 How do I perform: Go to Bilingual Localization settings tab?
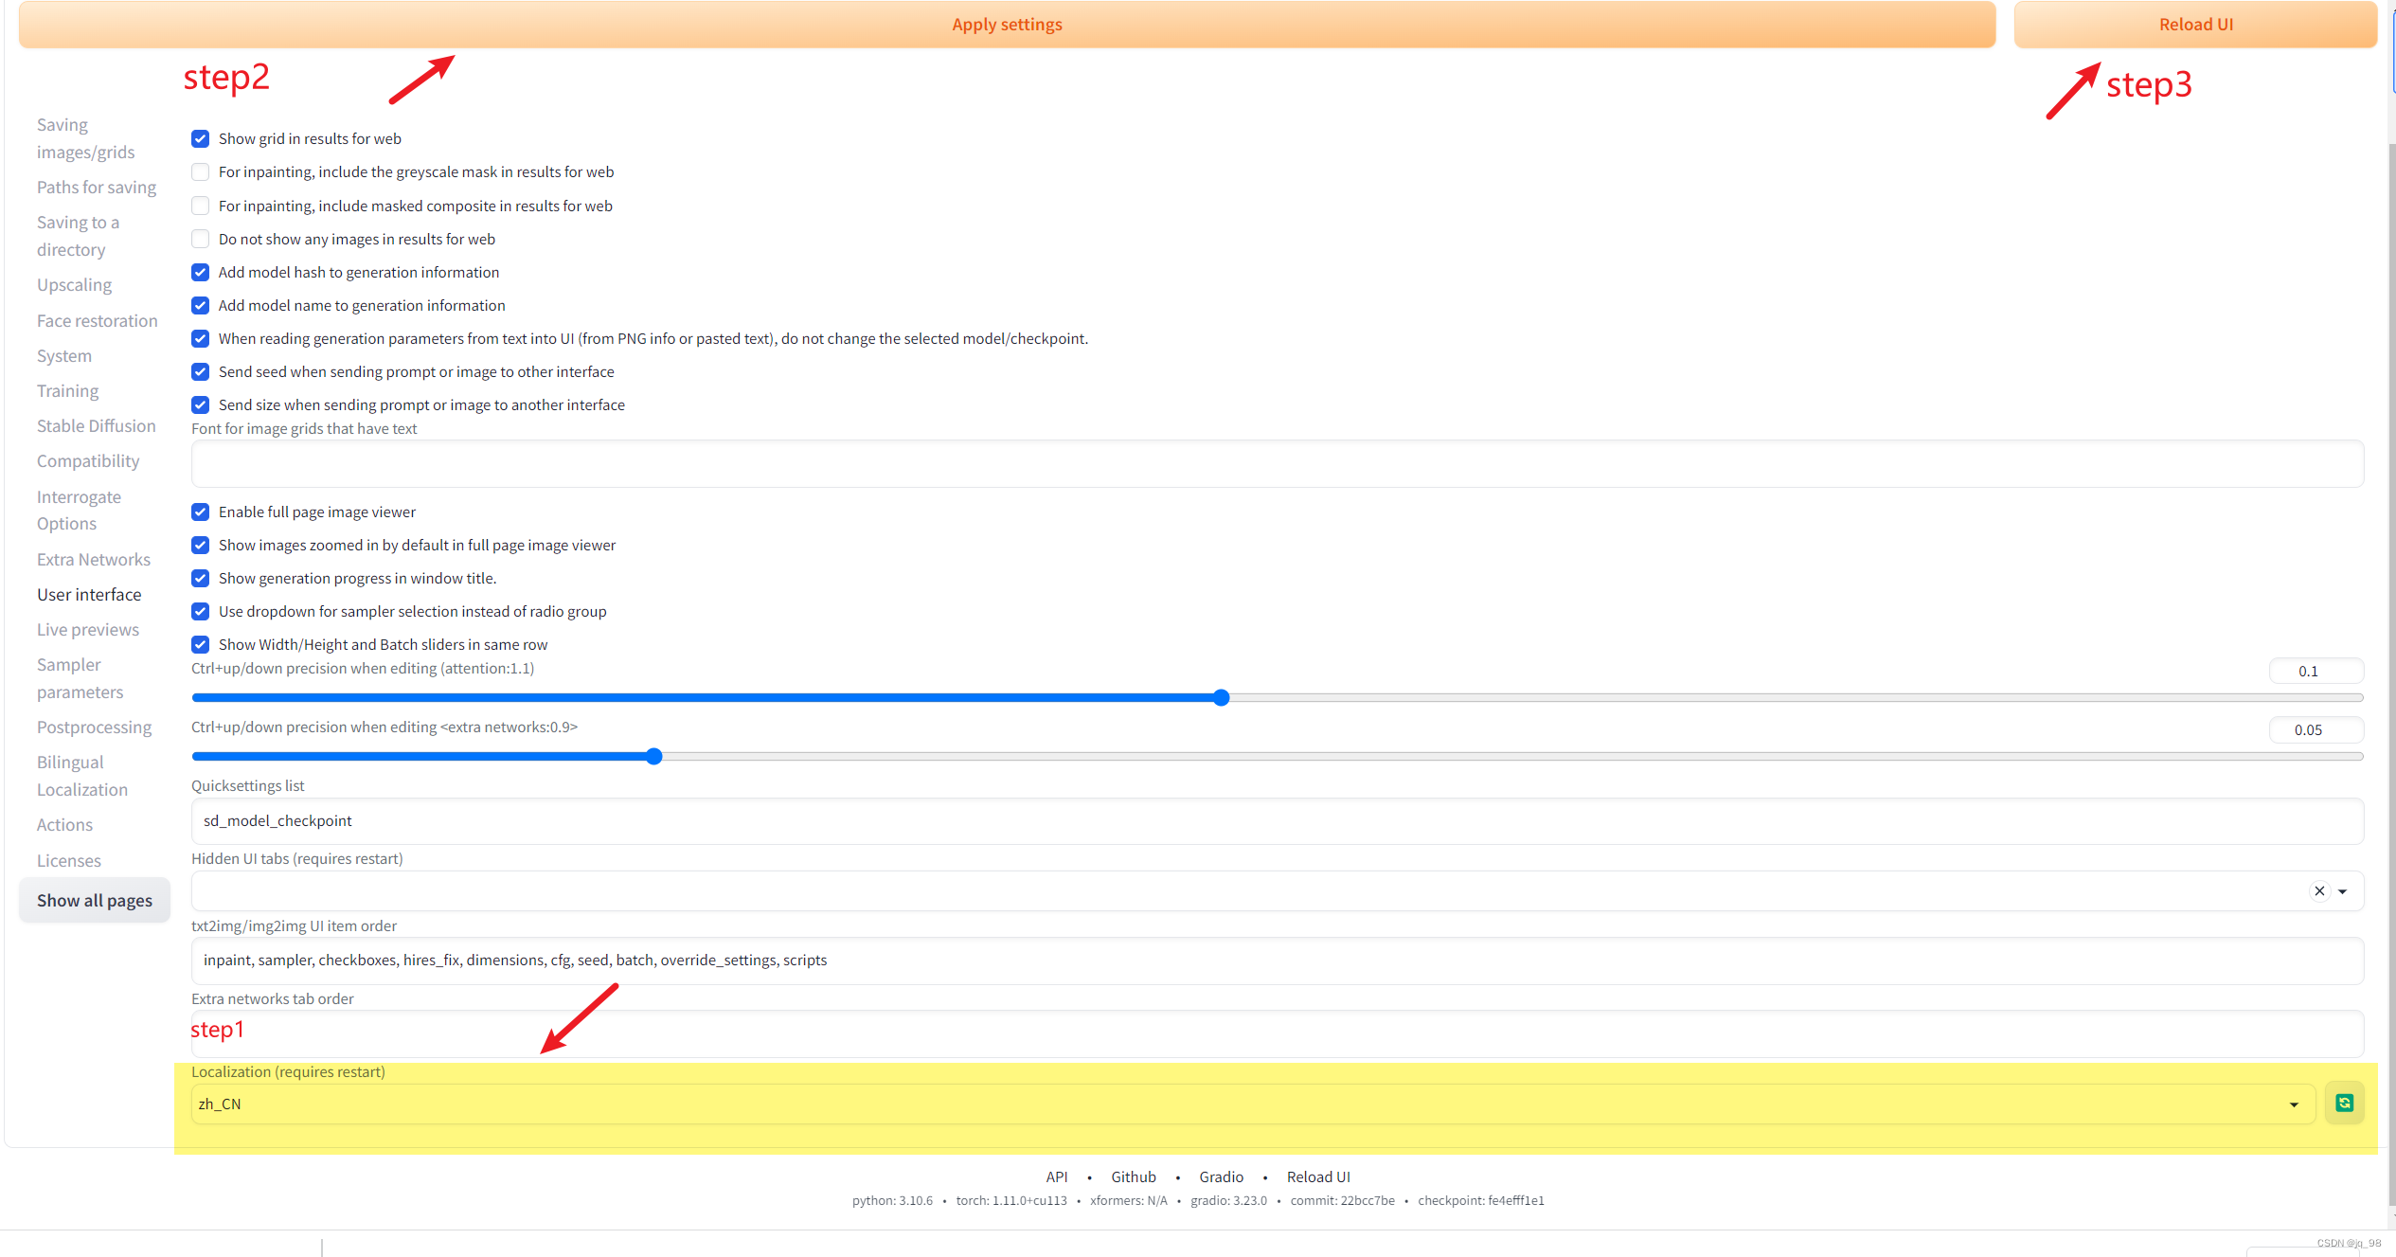pyautogui.click(x=81, y=776)
